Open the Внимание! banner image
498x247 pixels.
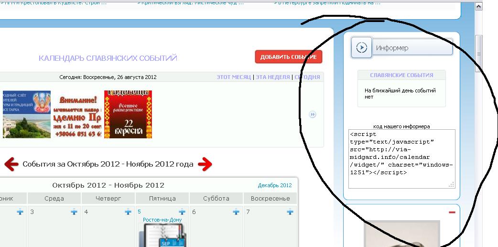(x=77, y=114)
